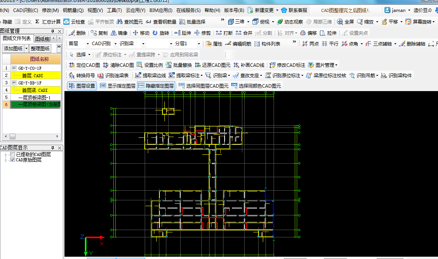The height and width of the screenshot is (259, 438).
Task: Click 批量选择 batch select
Action: tap(192, 22)
